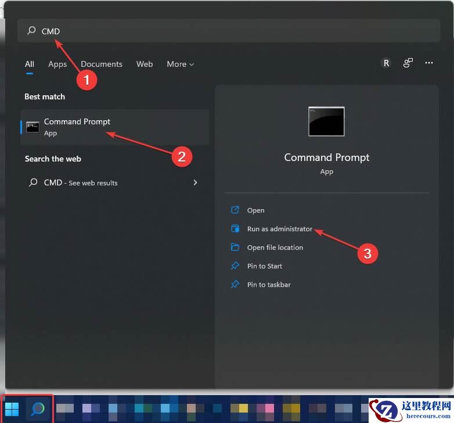Select Pin to taskbar

[269, 285]
